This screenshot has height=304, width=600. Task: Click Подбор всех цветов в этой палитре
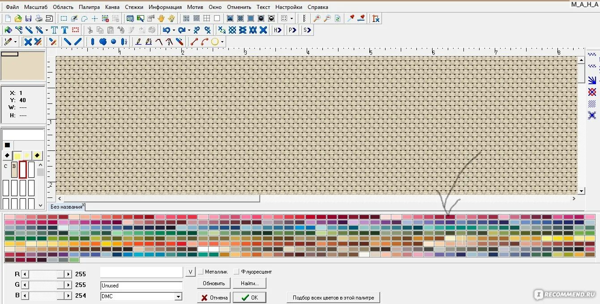click(x=333, y=297)
